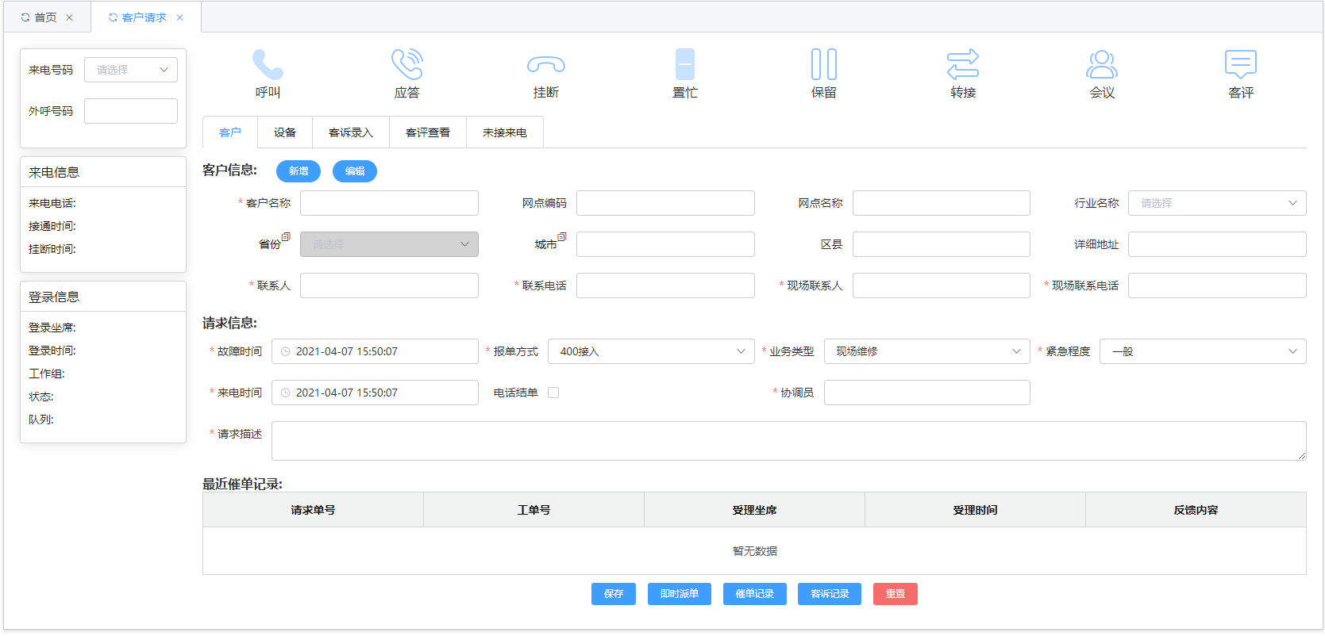This screenshot has width=1325, height=636.
Task: Click the 应答 answer call icon
Action: tap(406, 65)
